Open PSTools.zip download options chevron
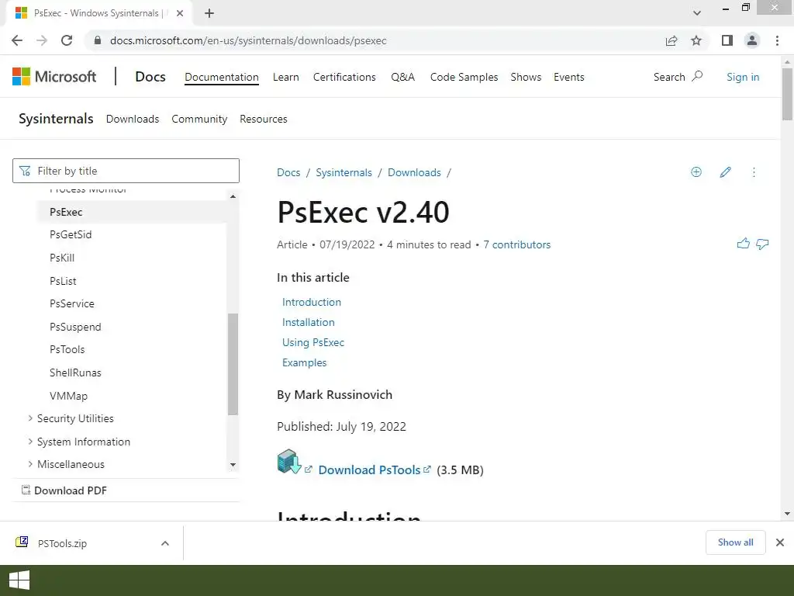794x596 pixels. (x=165, y=543)
